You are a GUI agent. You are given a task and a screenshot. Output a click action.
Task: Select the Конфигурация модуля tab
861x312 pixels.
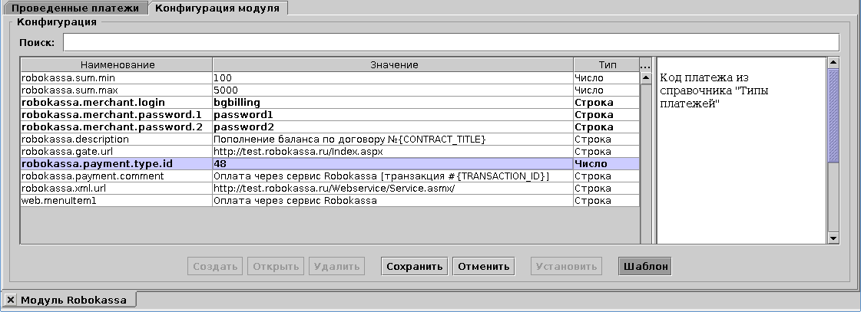click(x=218, y=8)
